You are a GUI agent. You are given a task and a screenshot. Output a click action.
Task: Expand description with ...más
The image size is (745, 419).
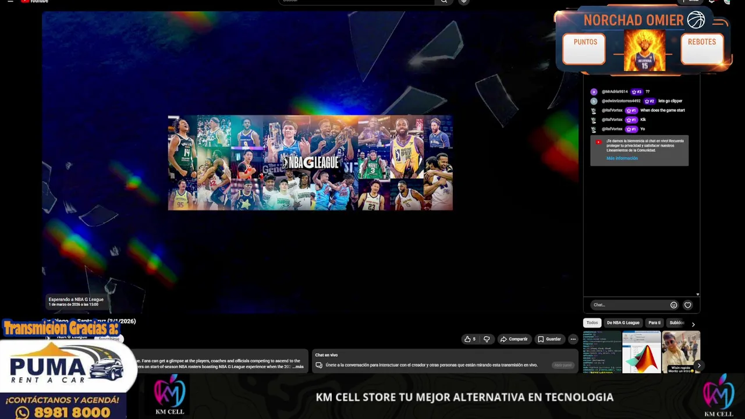pos(298,367)
